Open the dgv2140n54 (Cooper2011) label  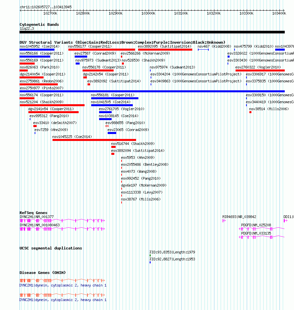tap(43, 74)
